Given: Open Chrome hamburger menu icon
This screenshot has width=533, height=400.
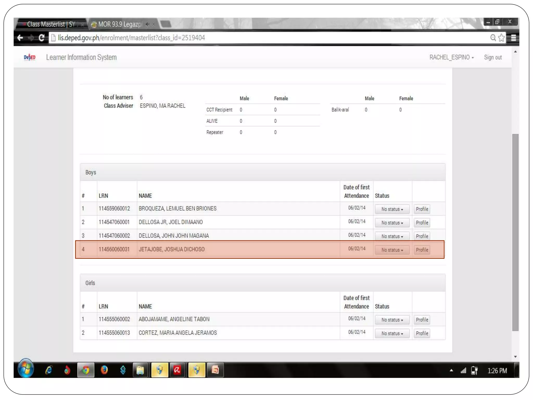Looking at the screenshot, I should coord(513,38).
